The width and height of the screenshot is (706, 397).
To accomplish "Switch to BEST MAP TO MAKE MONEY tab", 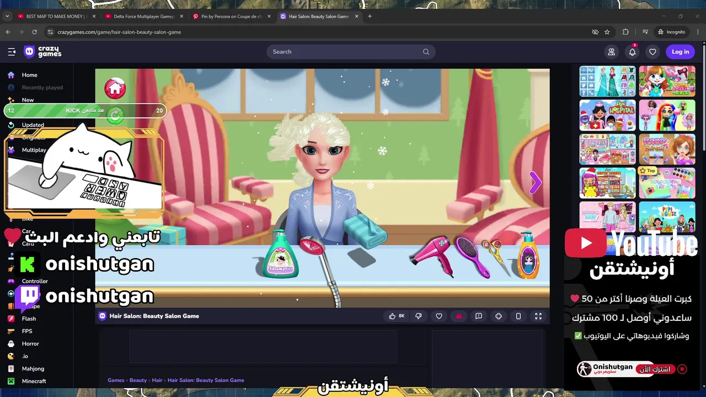I will click(x=57, y=17).
